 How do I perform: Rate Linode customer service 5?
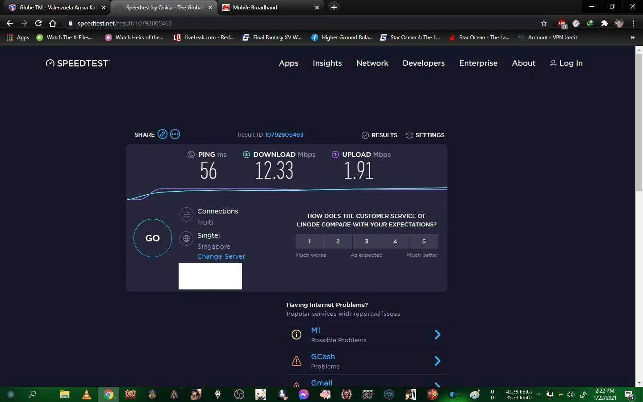pyautogui.click(x=424, y=241)
